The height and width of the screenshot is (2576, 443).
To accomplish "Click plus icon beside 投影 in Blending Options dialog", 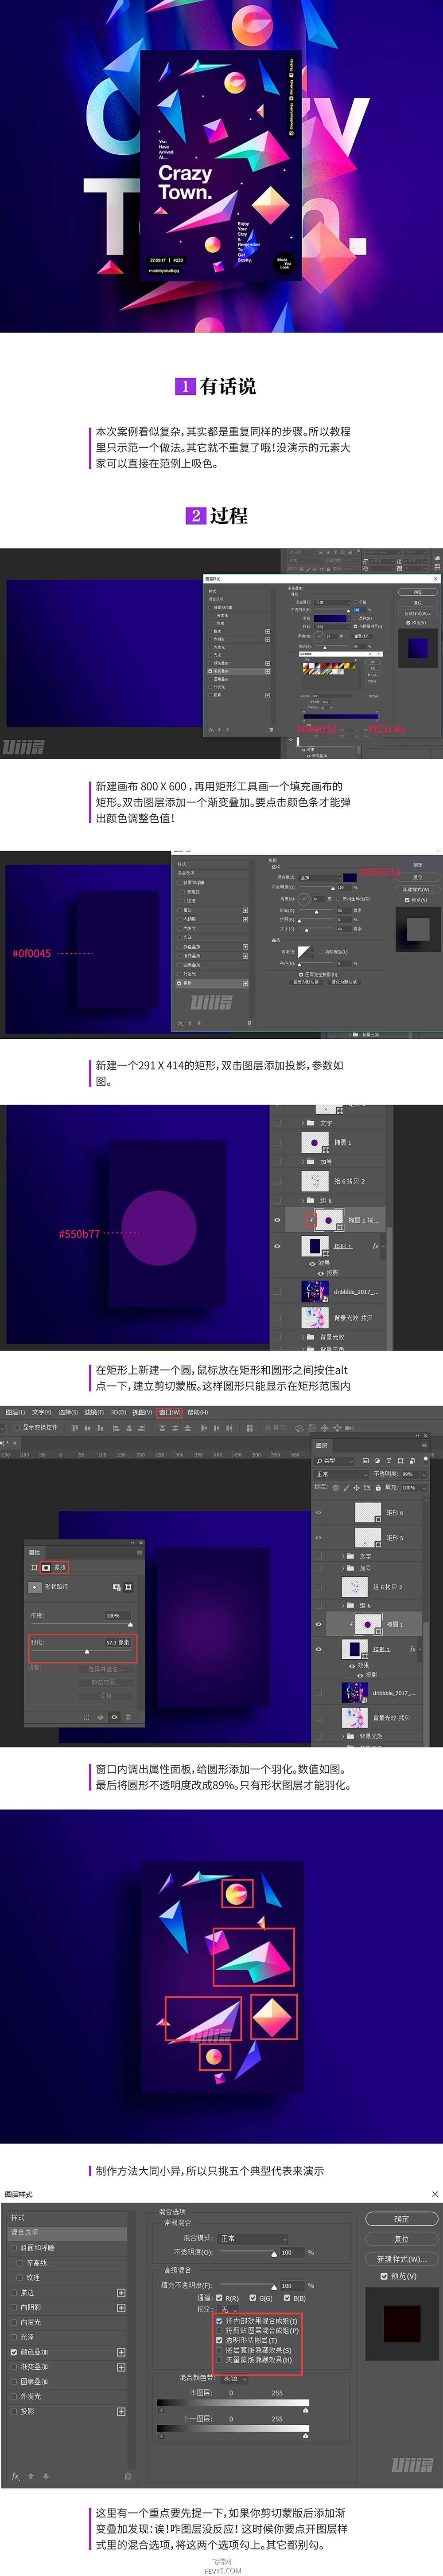I will tap(121, 2411).
